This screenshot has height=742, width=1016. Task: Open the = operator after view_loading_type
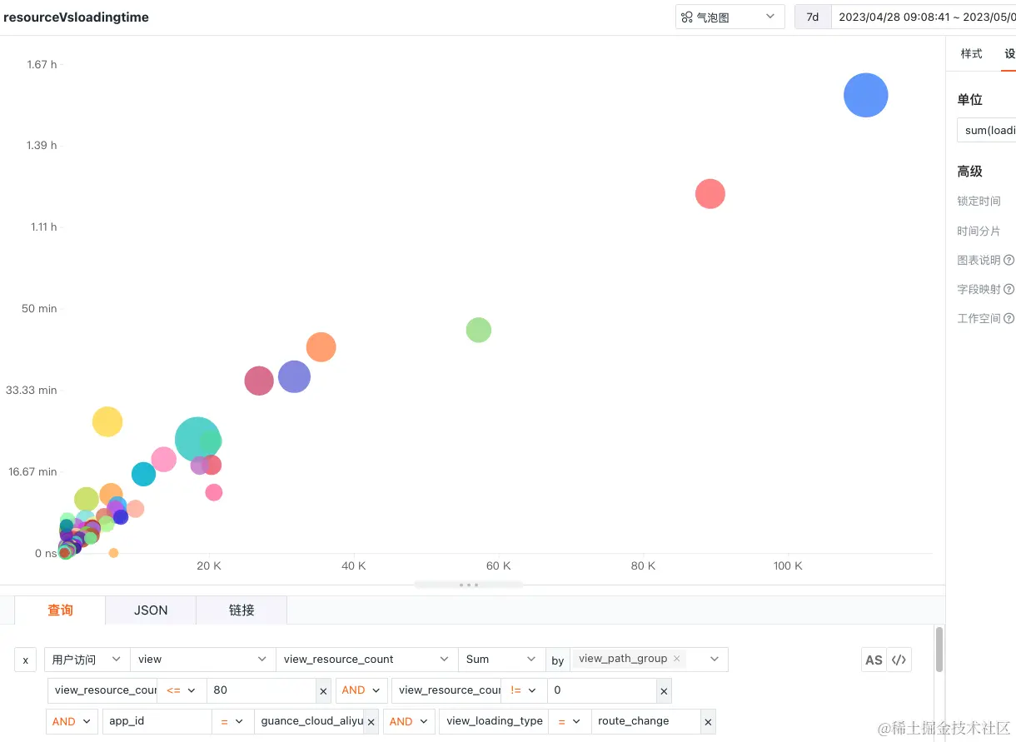tap(570, 721)
